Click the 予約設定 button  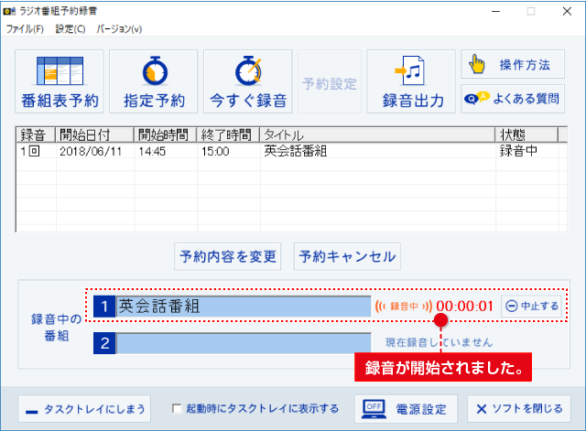330,81
